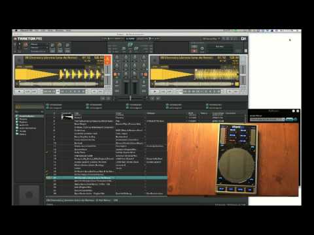Click inside the Deck A waveform
The image size is (314, 235).
[59, 74]
